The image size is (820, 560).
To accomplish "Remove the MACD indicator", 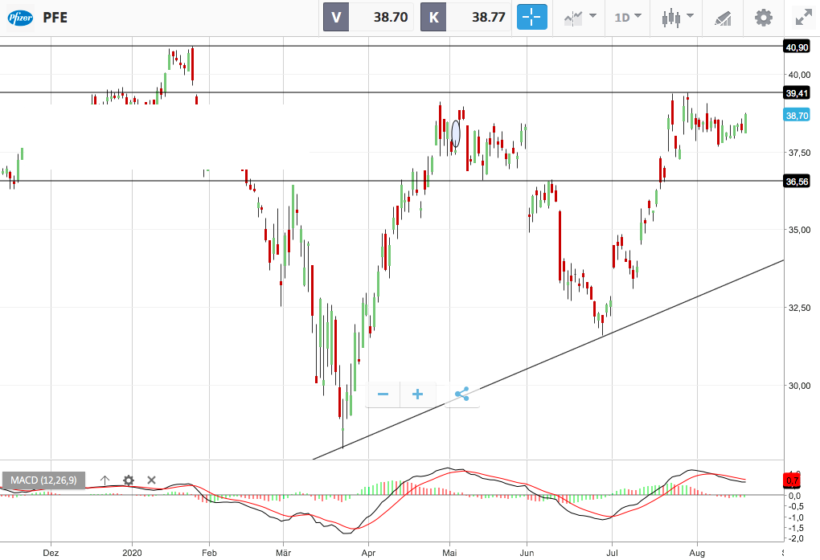I will coord(152,480).
